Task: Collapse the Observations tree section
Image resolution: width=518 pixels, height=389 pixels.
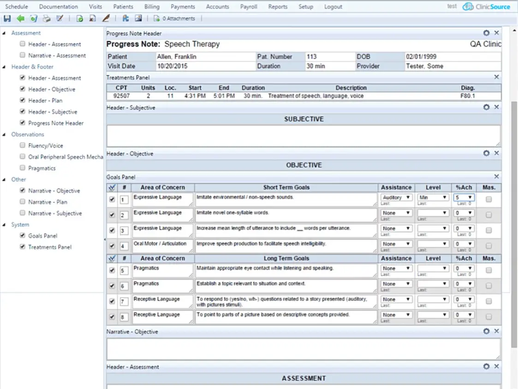Action: point(5,134)
